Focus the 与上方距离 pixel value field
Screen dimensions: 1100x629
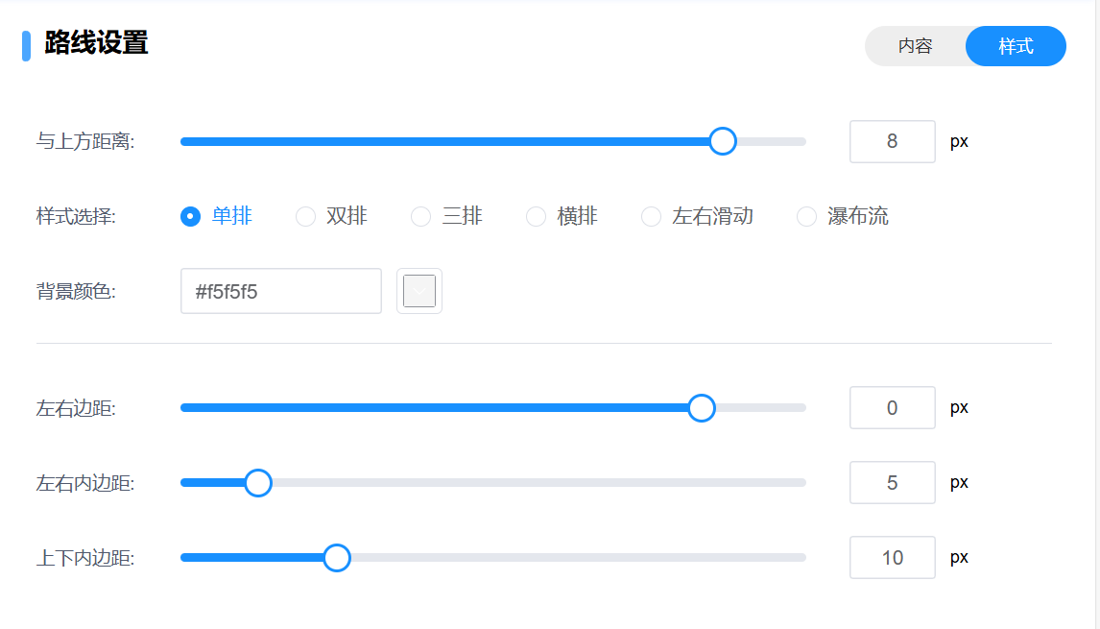892,142
